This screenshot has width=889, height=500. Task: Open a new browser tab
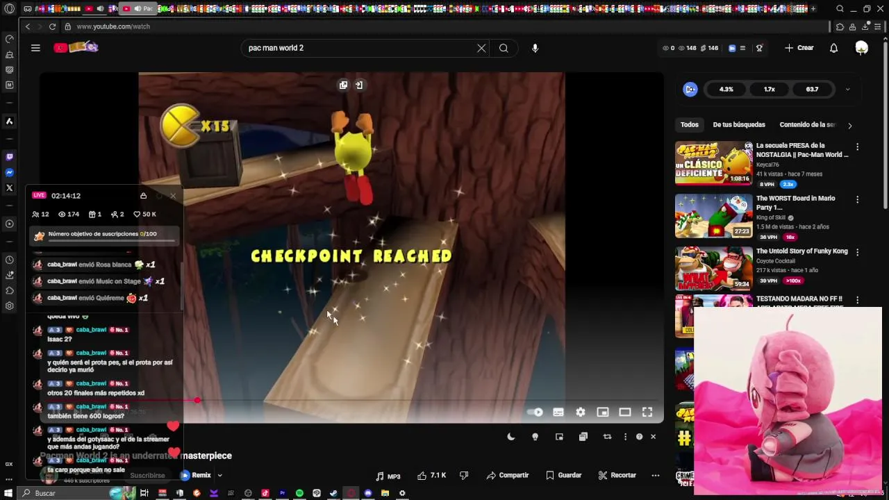click(x=813, y=9)
